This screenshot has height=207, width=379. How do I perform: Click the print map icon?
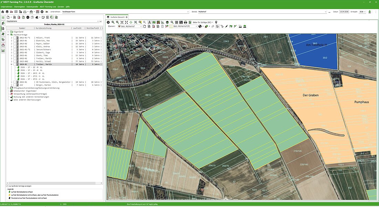[185, 22]
